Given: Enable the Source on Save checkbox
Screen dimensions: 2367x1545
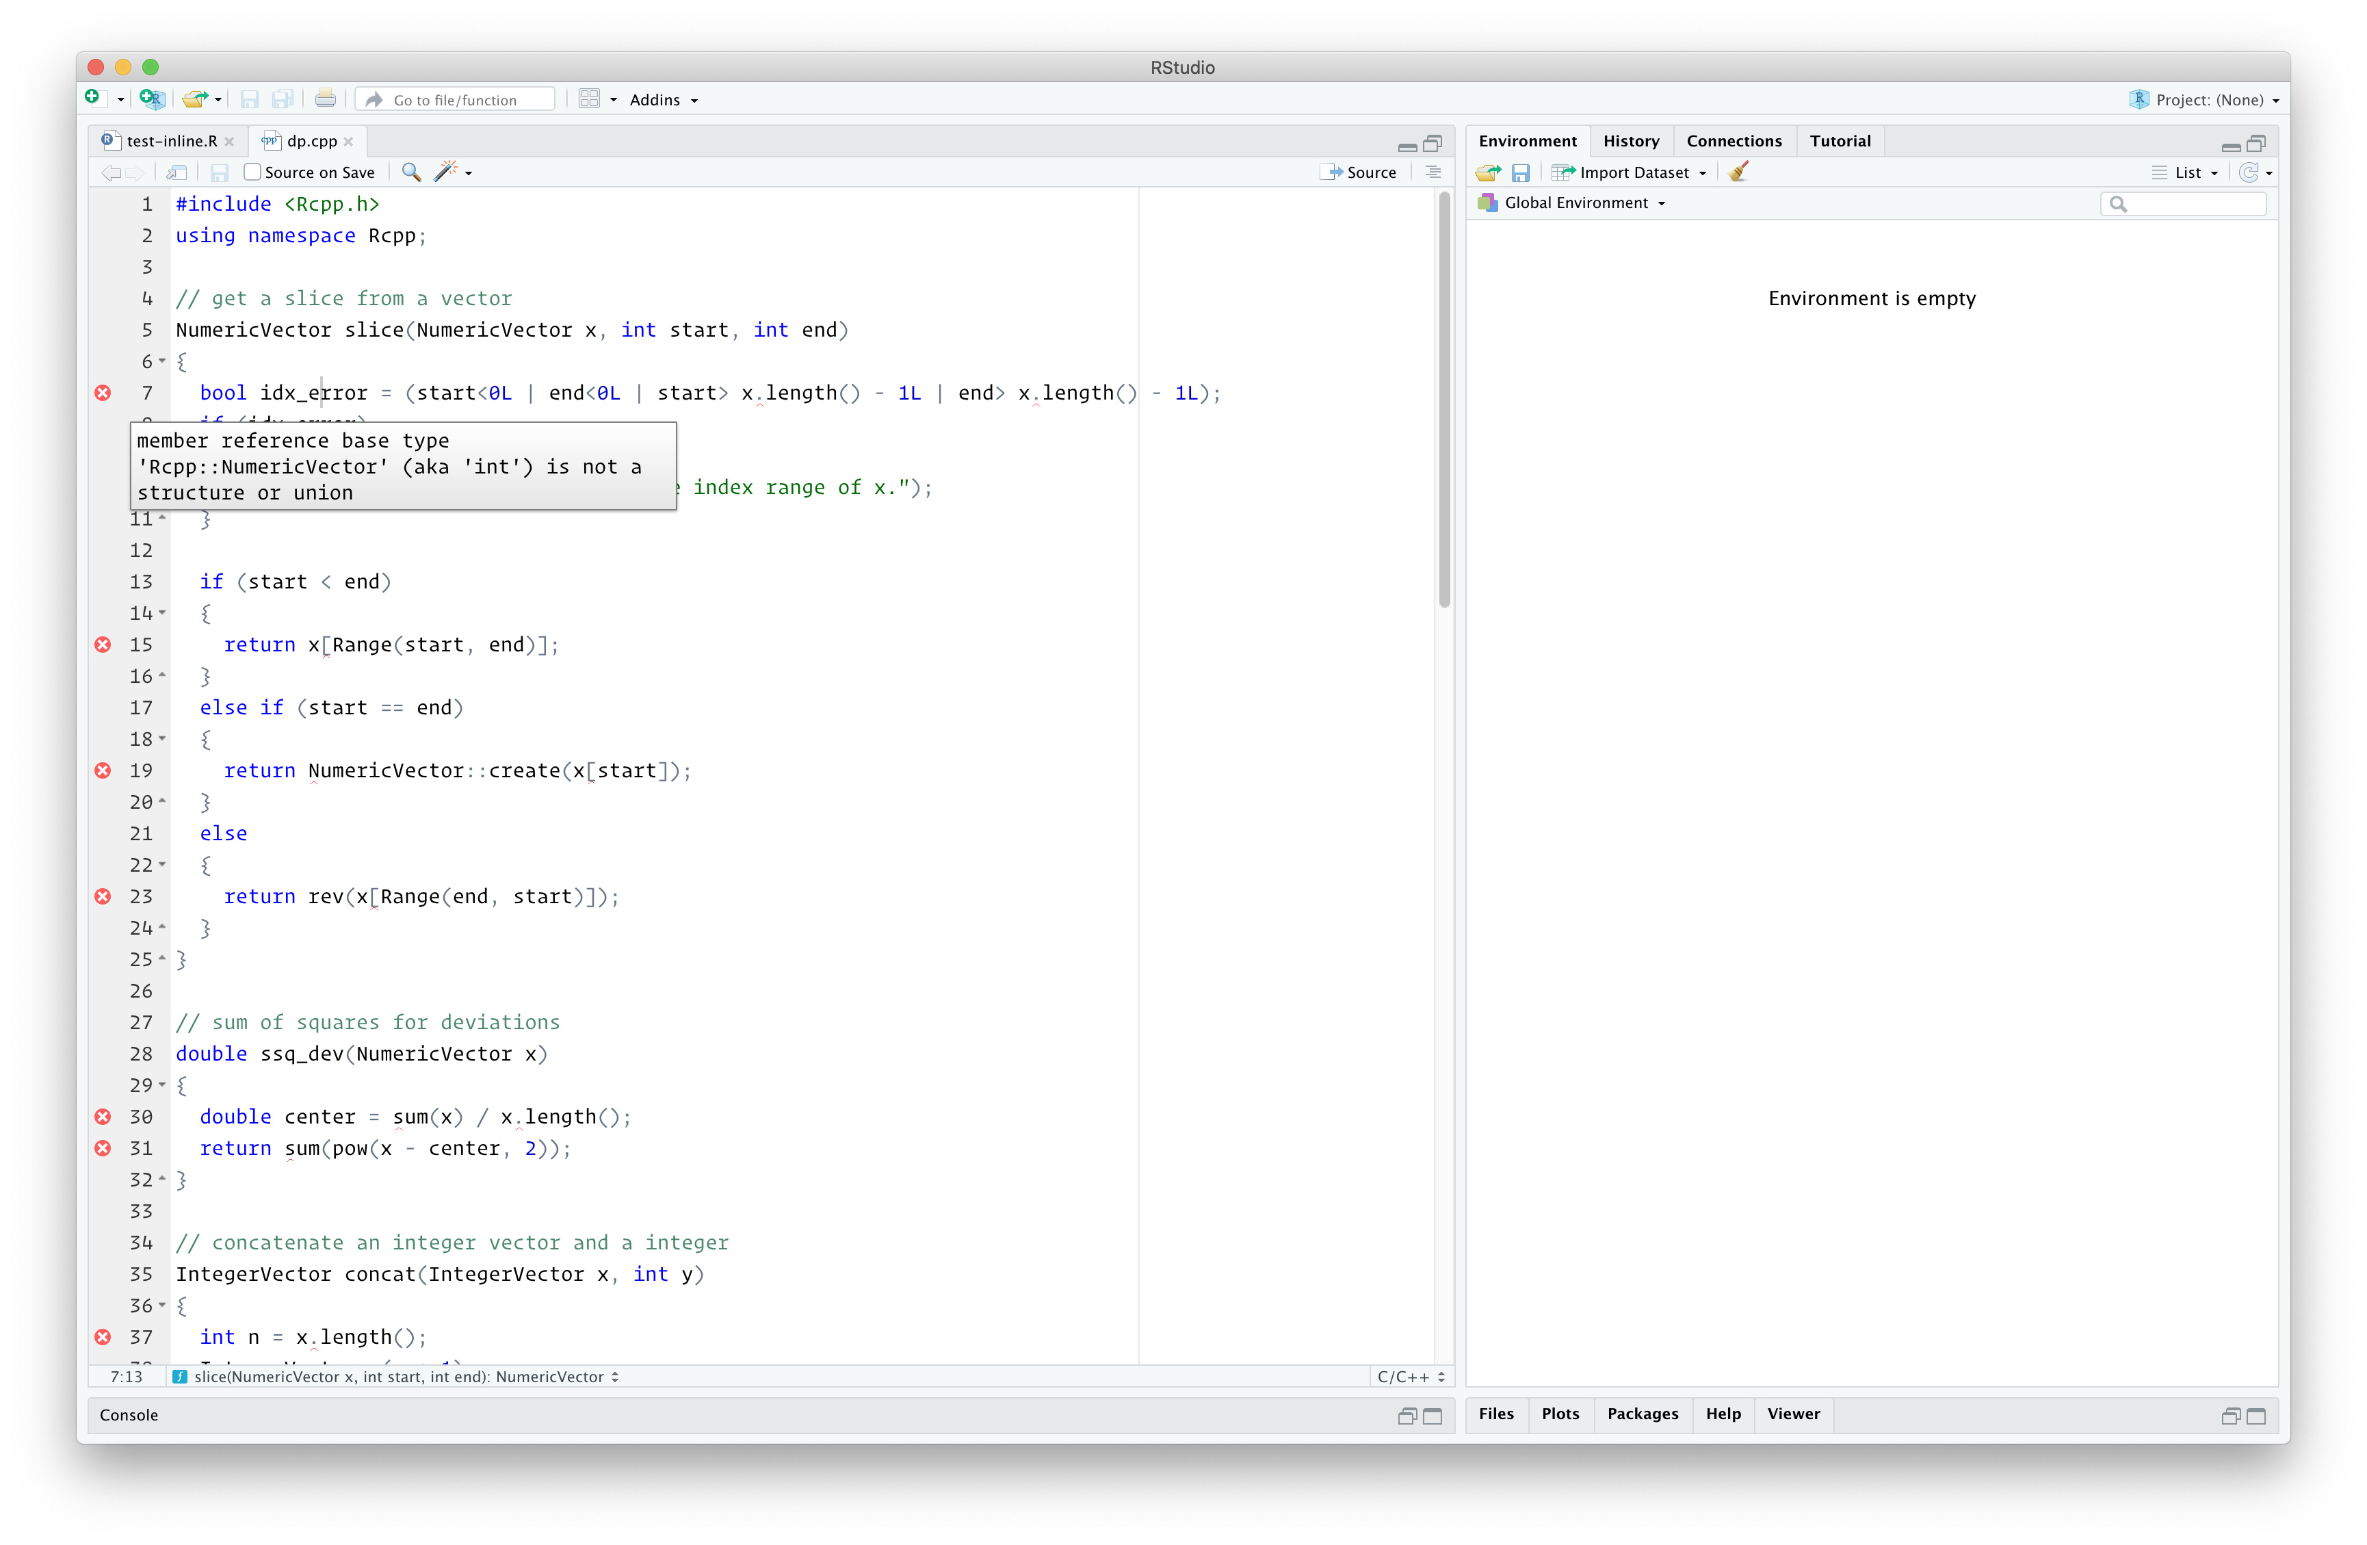Looking at the screenshot, I should [x=252, y=172].
